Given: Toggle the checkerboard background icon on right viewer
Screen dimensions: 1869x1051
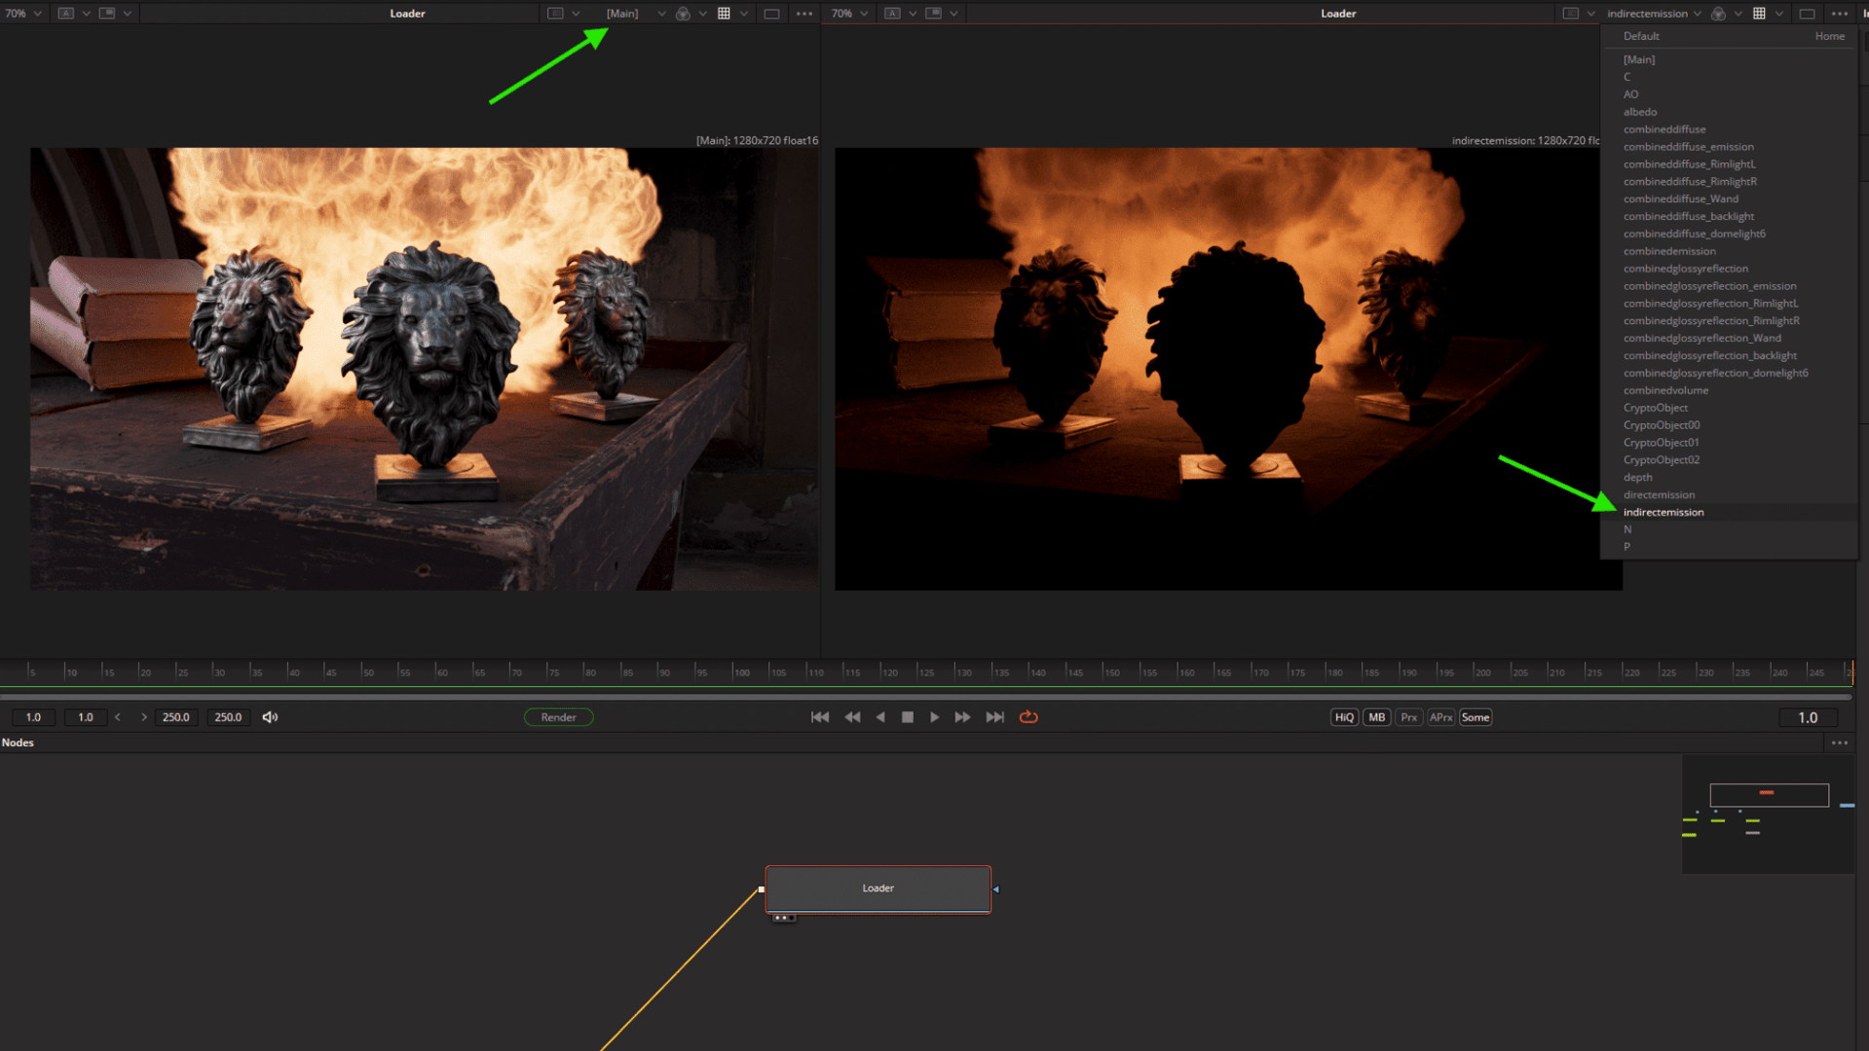Looking at the screenshot, I should click(x=1759, y=13).
